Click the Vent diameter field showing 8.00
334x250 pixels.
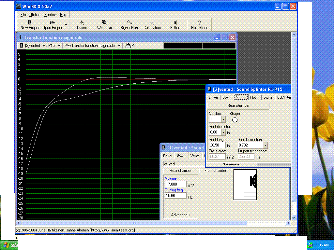(x=215, y=132)
